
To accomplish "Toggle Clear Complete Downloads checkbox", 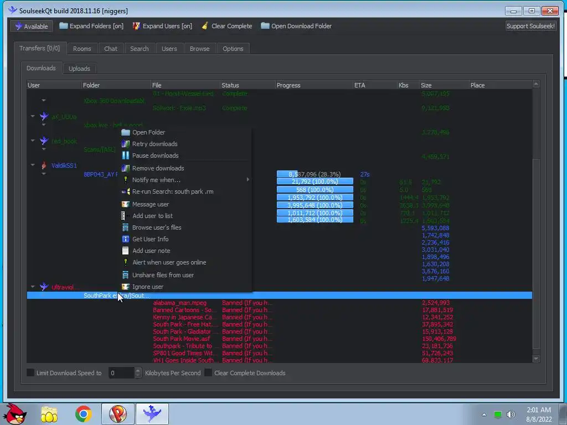I will point(208,372).
